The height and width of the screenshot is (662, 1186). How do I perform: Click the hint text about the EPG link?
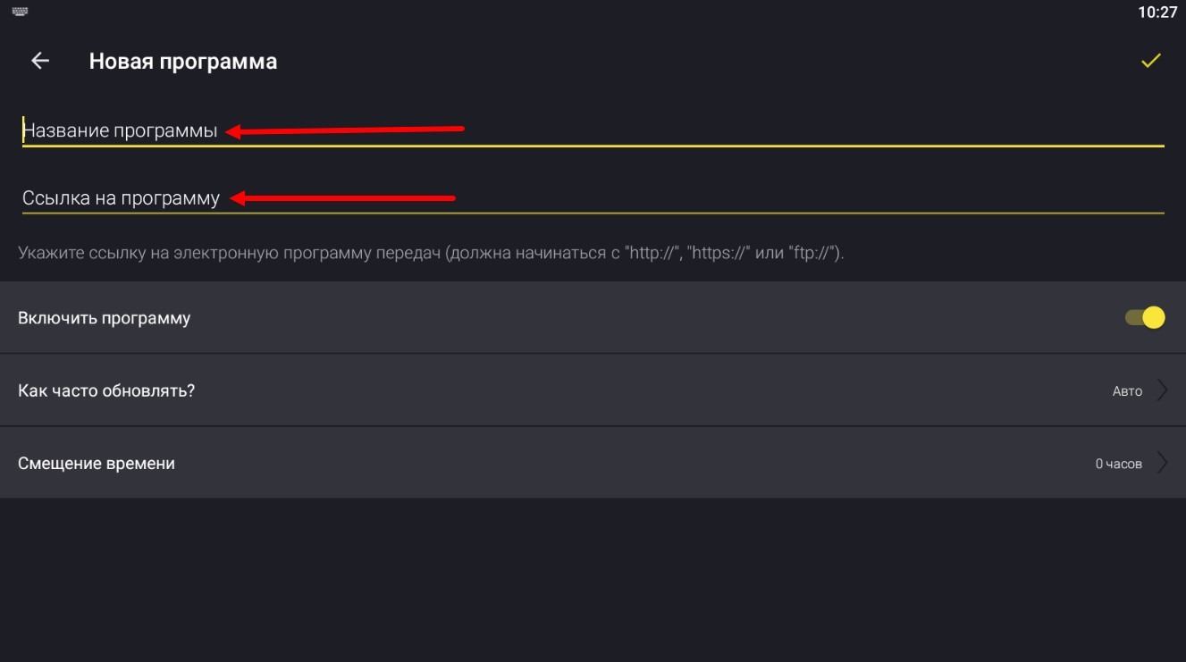point(431,253)
